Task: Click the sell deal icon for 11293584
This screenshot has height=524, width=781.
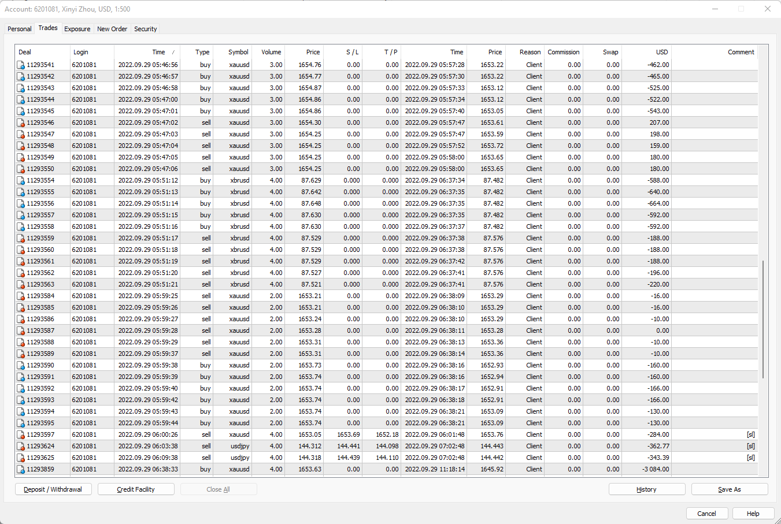Action: pos(21,296)
